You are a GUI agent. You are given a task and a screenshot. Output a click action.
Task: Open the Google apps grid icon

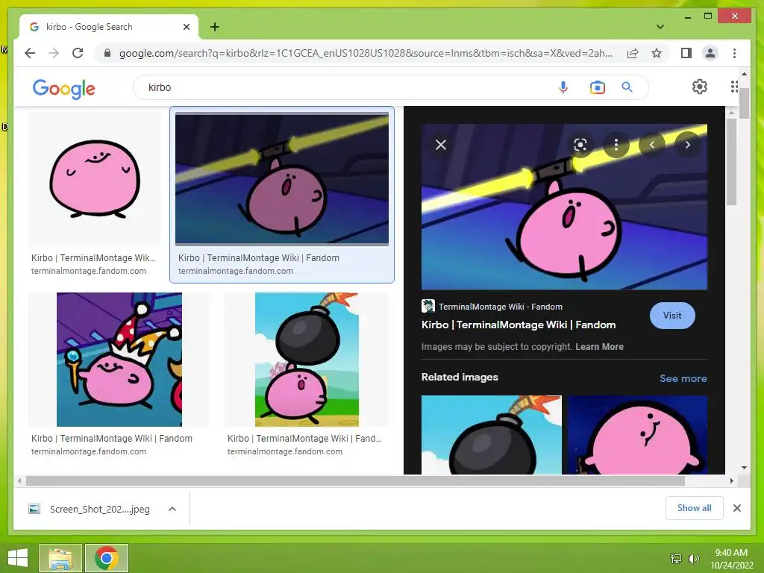[x=734, y=87]
